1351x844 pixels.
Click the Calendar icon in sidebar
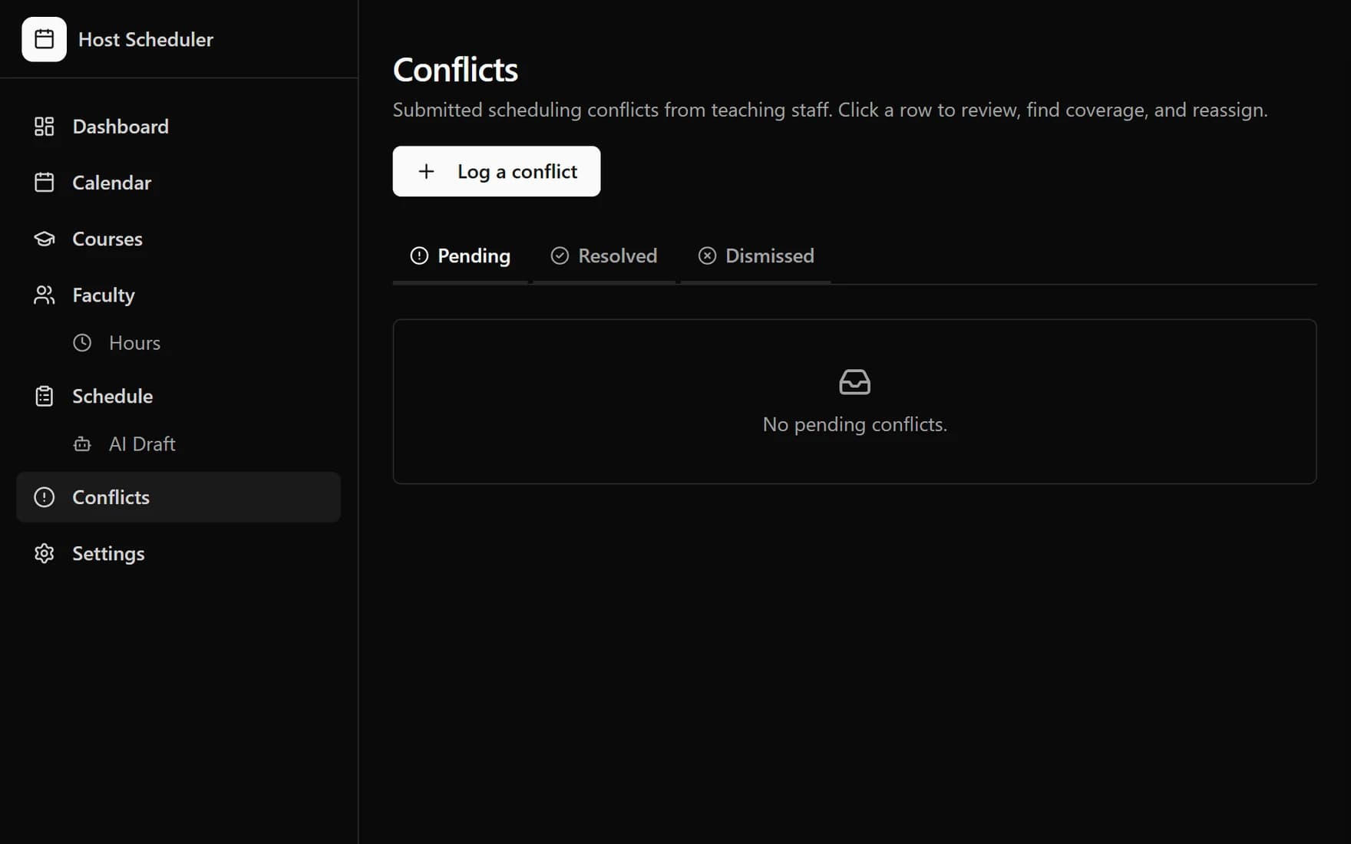(45, 183)
